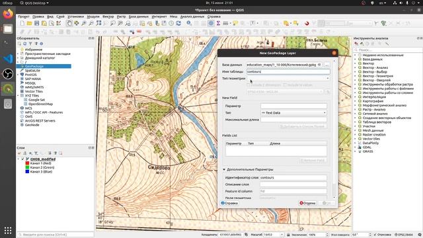Click Справка button in GeoPackage dialog

pos(229,203)
